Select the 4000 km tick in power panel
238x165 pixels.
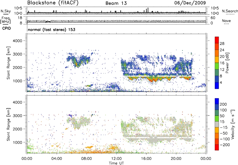pos(17,41)
